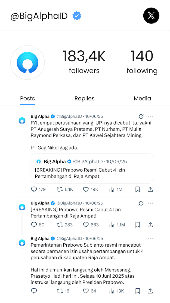Click the X logo in header
170x303 pixels.
(x=151, y=16)
